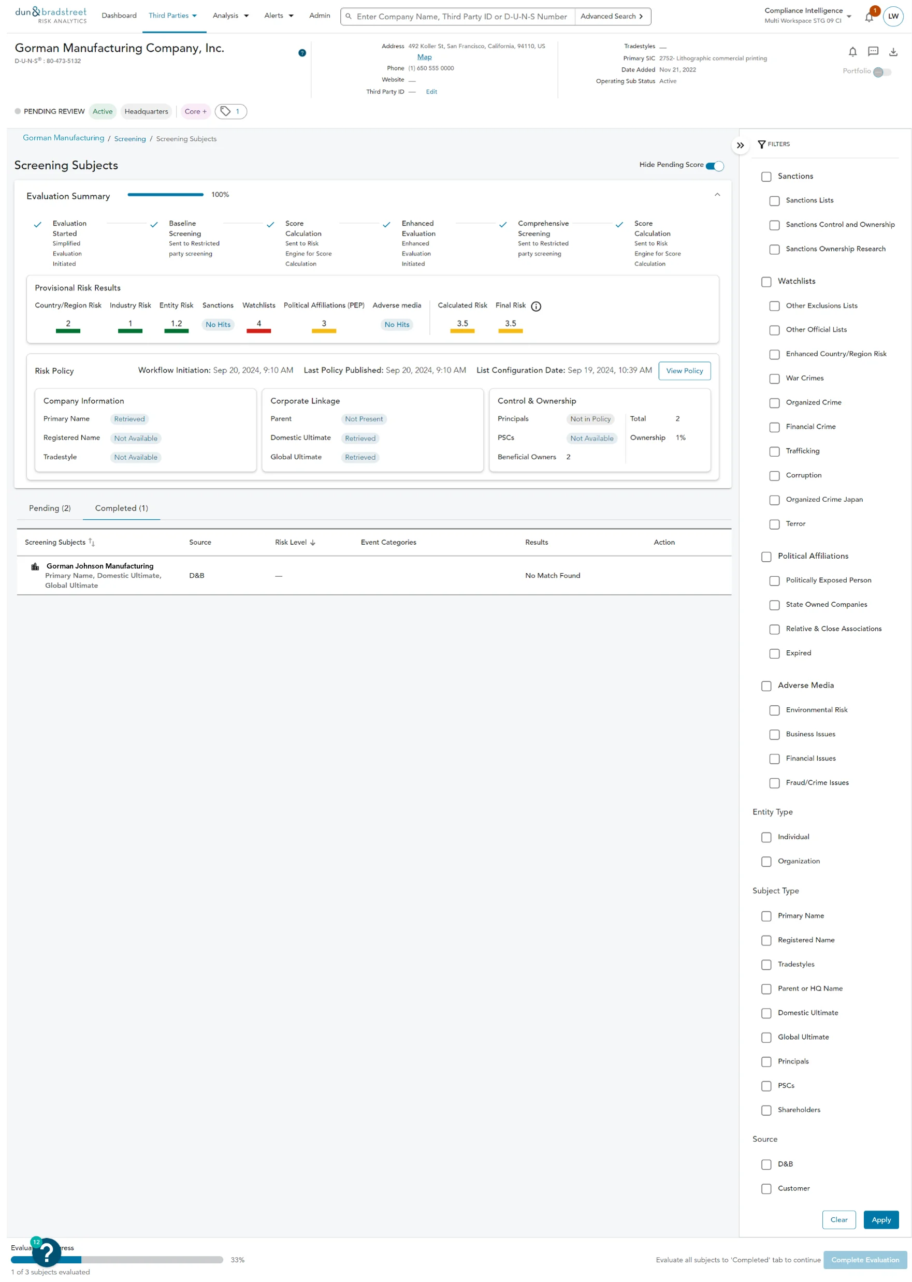Screen dimensions: 912x1282
Task: Click the Filters funnel icon
Action: pos(761,144)
